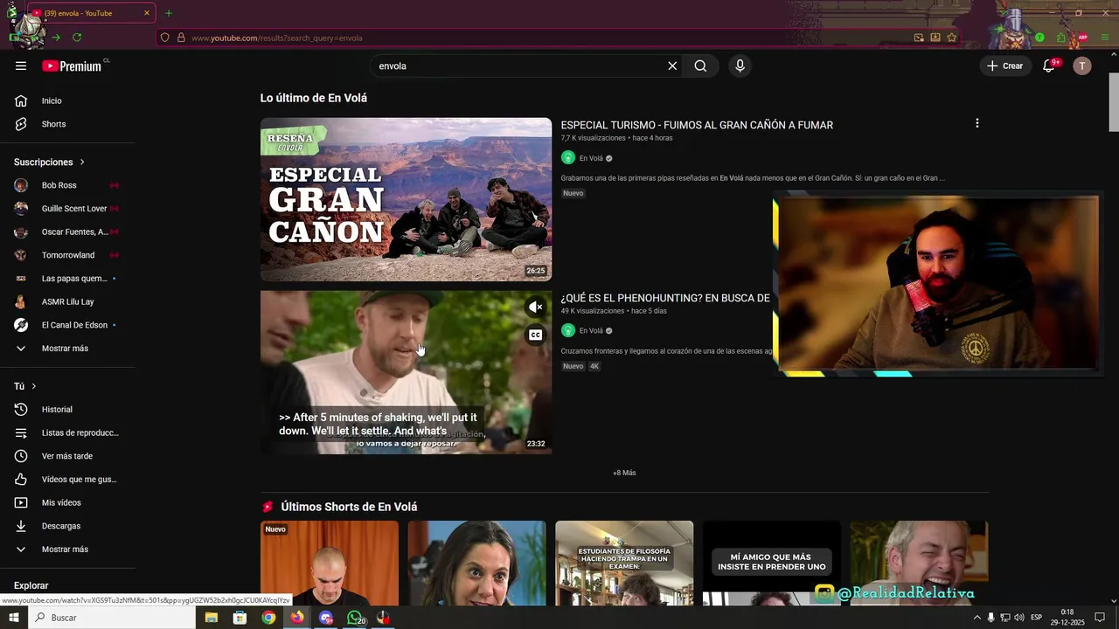Open ASMR Lilu Lay channel
The image size is (1119, 629).
click(x=67, y=301)
